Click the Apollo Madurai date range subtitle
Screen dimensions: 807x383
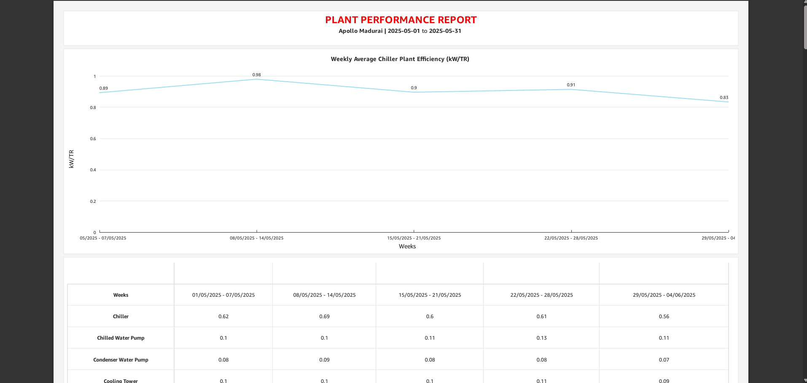point(400,31)
